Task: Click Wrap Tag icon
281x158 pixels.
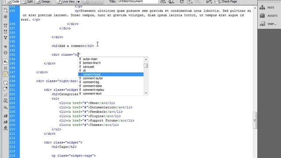Action: click(x=6, y=95)
